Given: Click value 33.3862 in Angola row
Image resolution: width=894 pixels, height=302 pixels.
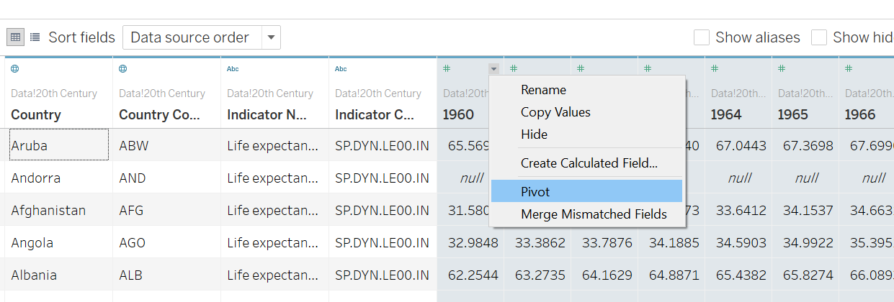Looking at the screenshot, I should (x=540, y=242).
